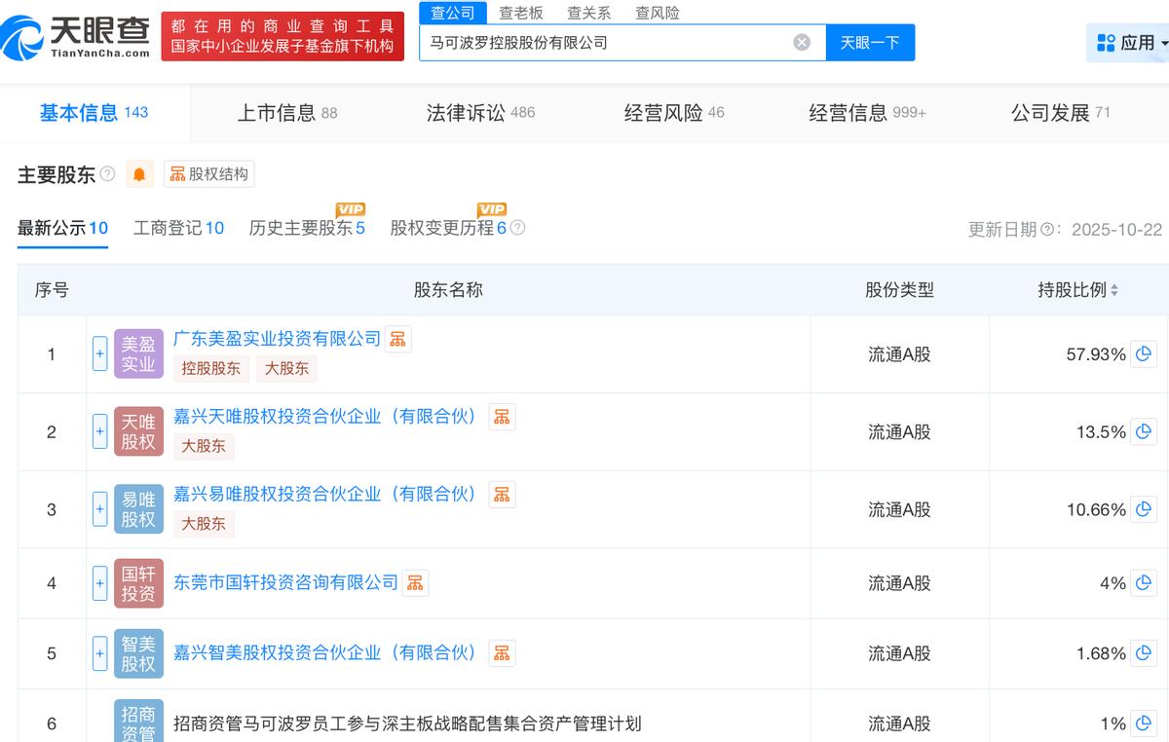Click the help icon next to 主要股东
This screenshot has width=1169, height=742.
click(107, 174)
